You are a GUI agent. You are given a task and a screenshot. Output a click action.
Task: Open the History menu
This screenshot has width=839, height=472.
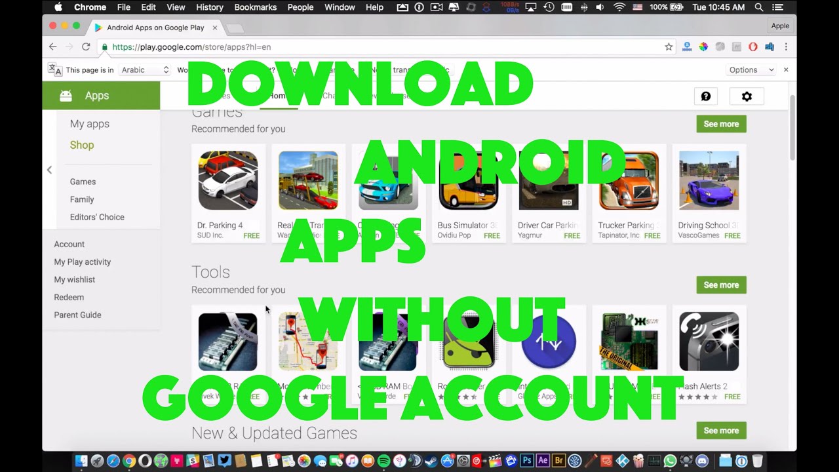(210, 7)
